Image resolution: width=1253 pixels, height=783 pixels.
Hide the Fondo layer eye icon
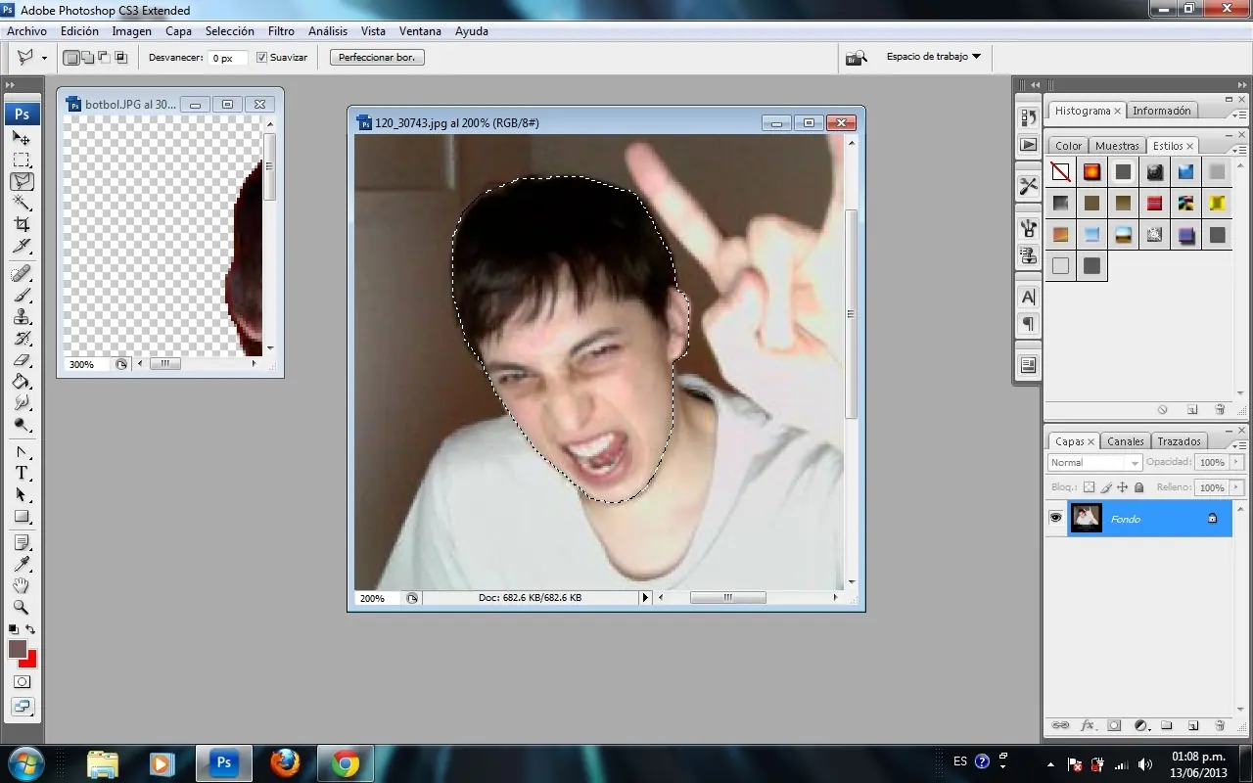1056,518
